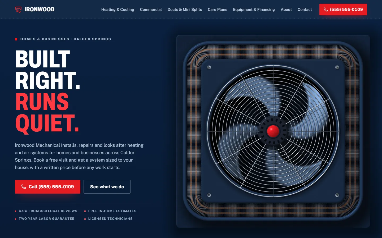Go to Ducts & Mini Splits
This screenshot has width=382, height=238.
(185, 10)
